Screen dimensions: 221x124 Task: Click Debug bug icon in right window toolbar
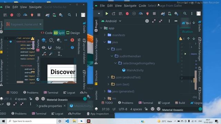tap(127, 14)
